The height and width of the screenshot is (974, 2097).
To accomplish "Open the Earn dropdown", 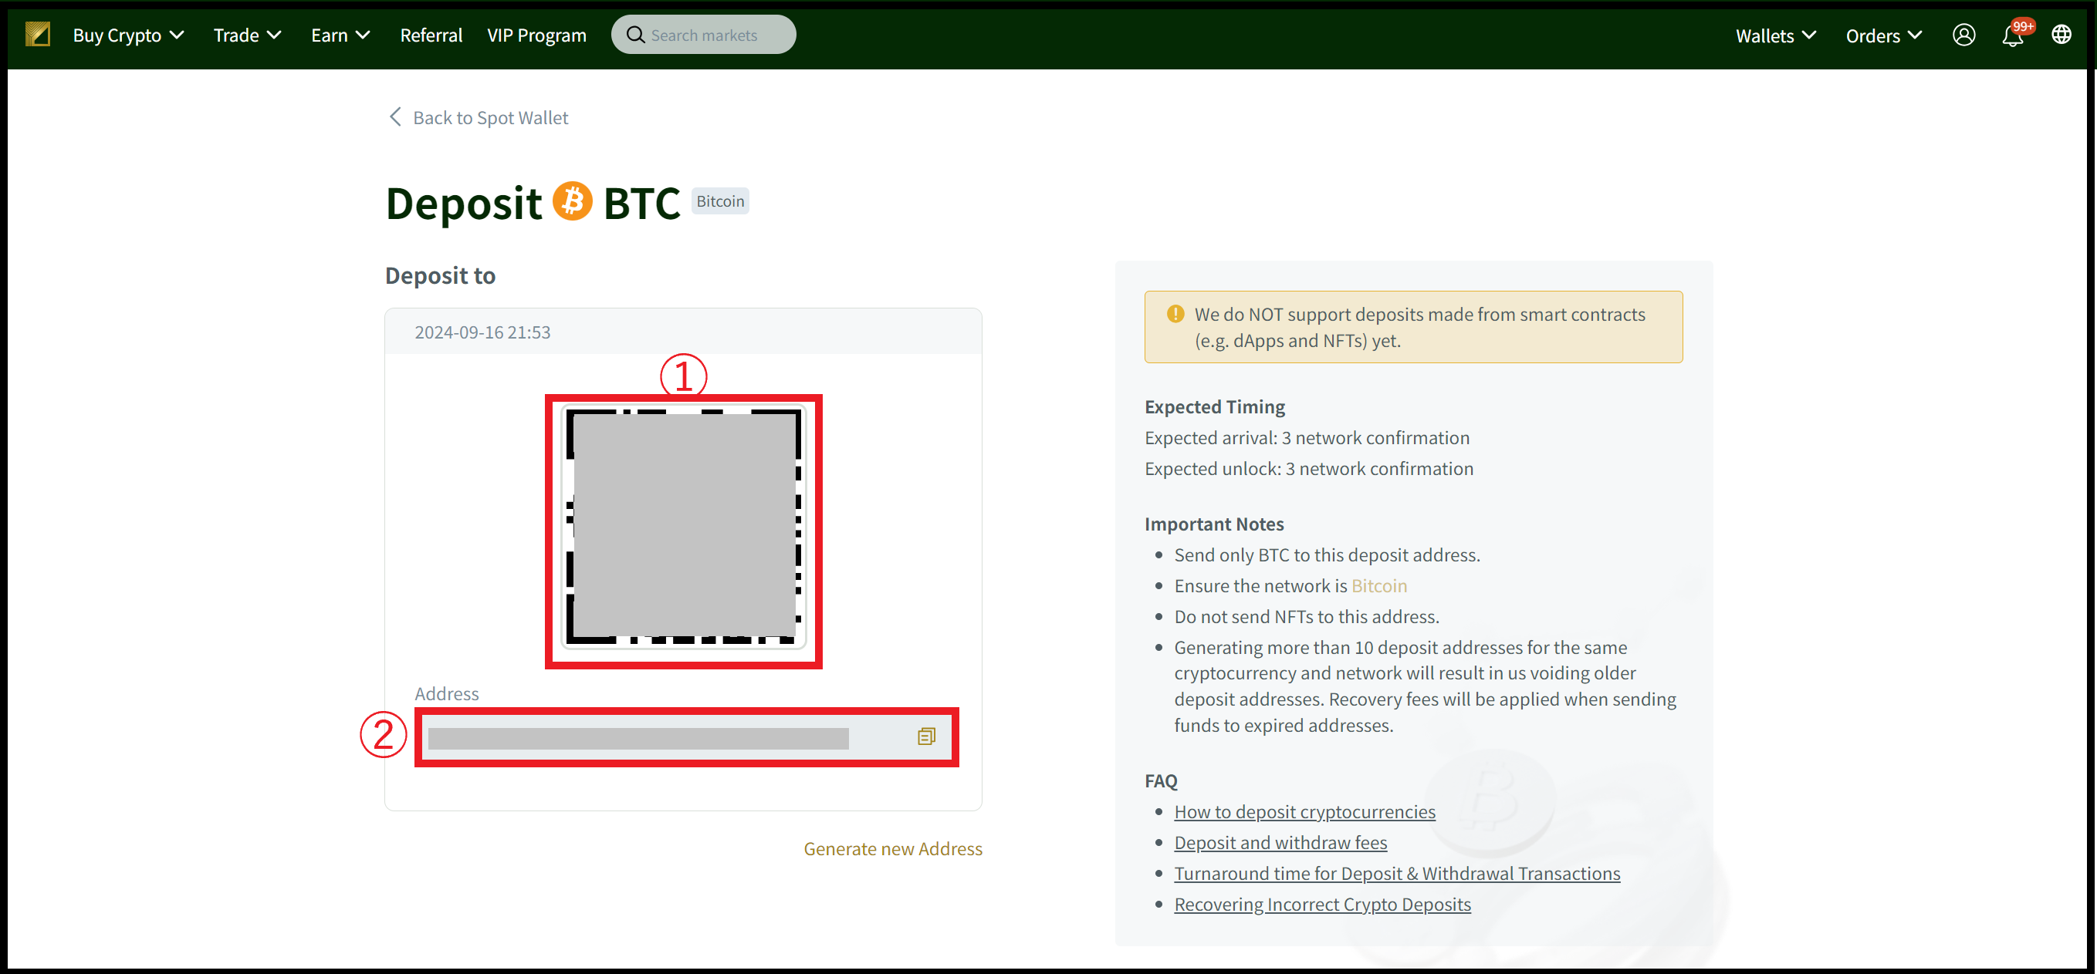I will click(x=340, y=35).
